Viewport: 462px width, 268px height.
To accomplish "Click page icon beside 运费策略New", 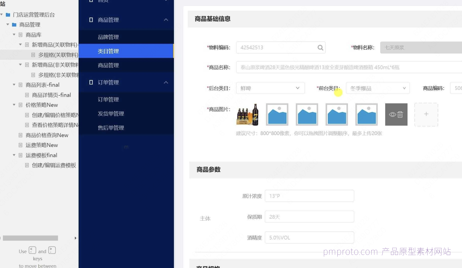I will click(21, 145).
